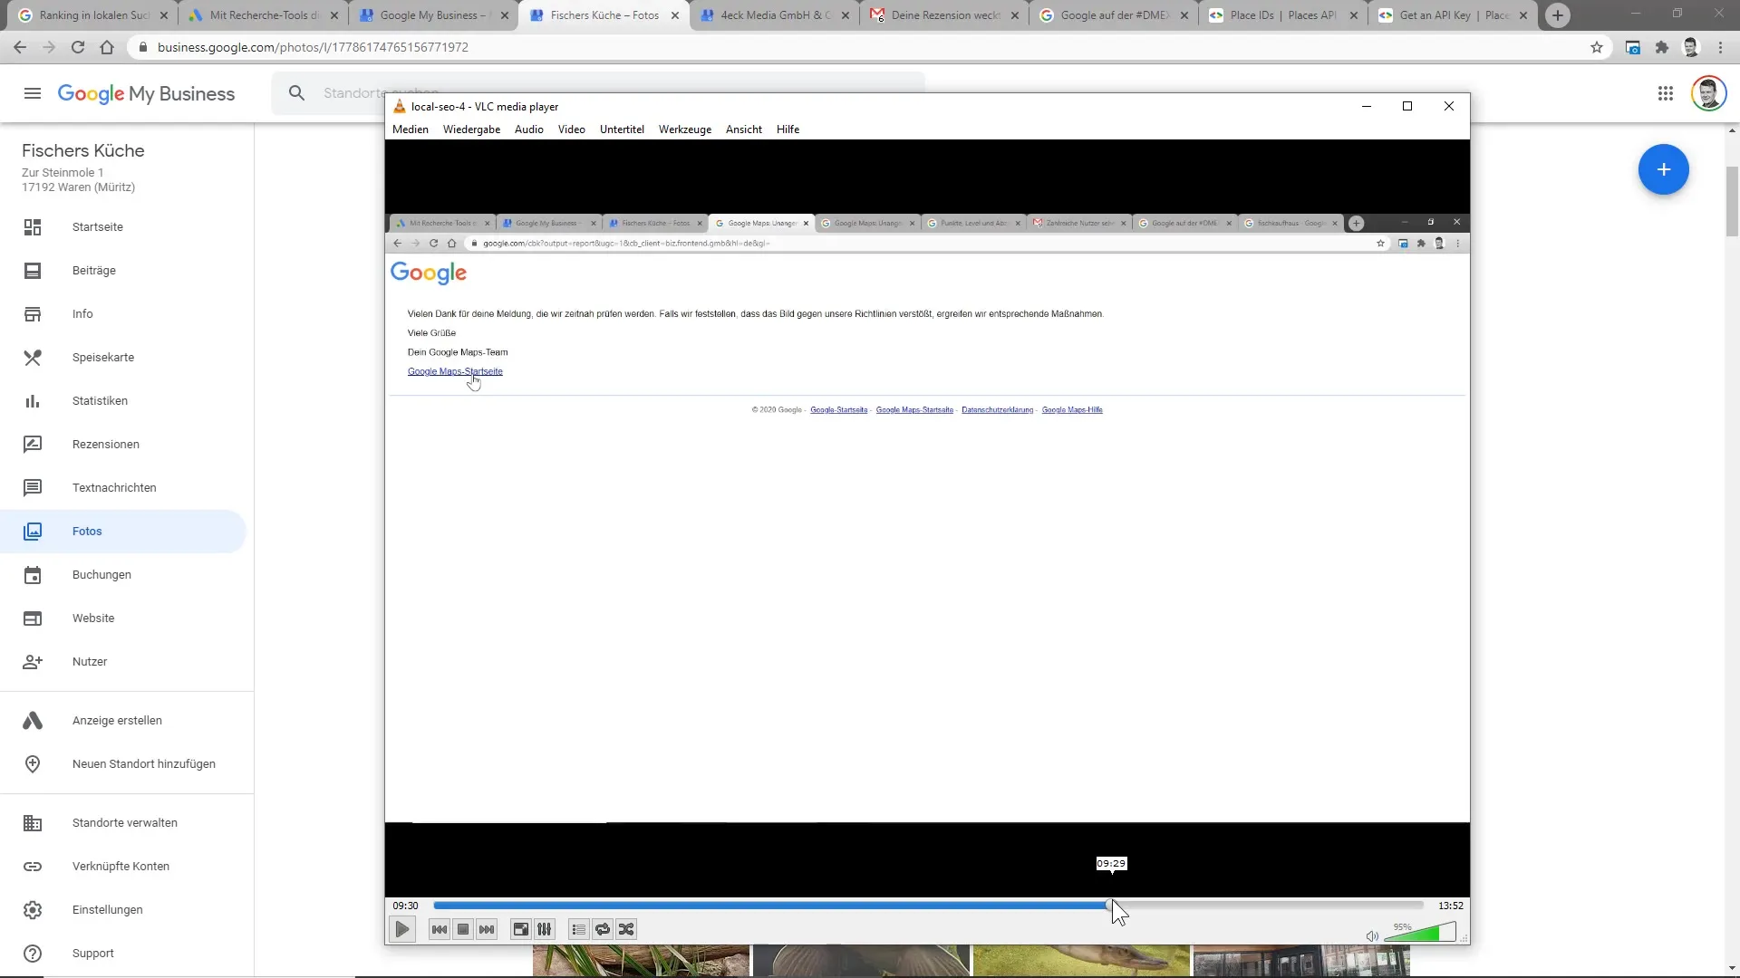Open VLC Ansicht menu
This screenshot has height=978, width=1740.
pos(744,129)
